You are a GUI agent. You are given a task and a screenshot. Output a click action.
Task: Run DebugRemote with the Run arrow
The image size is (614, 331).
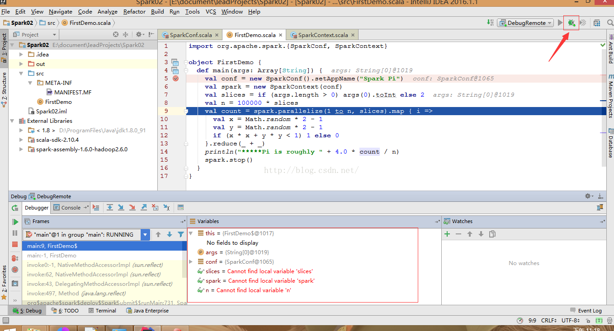coord(560,23)
